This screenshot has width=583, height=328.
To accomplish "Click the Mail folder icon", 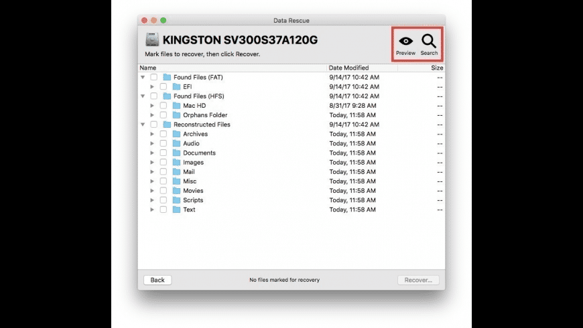I will (177, 171).
